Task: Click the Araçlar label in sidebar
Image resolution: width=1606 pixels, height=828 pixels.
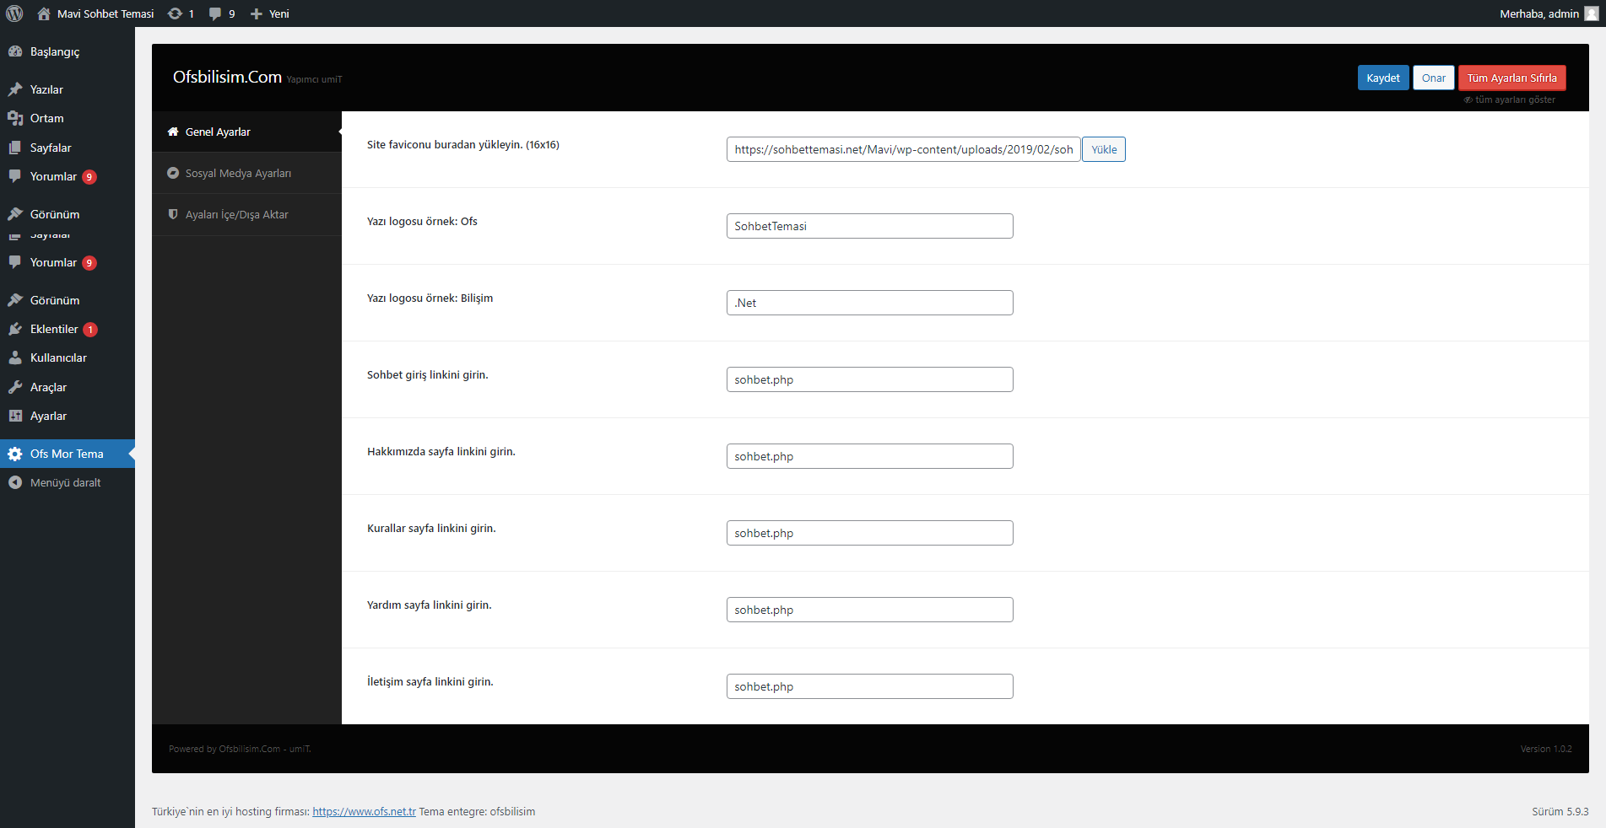Action: coord(48,387)
